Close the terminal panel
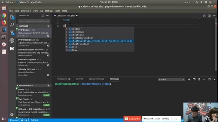The image size is (218, 122). 214,79
